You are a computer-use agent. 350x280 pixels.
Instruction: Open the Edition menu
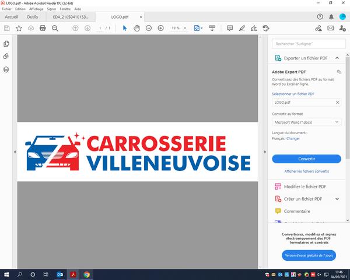coord(20,9)
